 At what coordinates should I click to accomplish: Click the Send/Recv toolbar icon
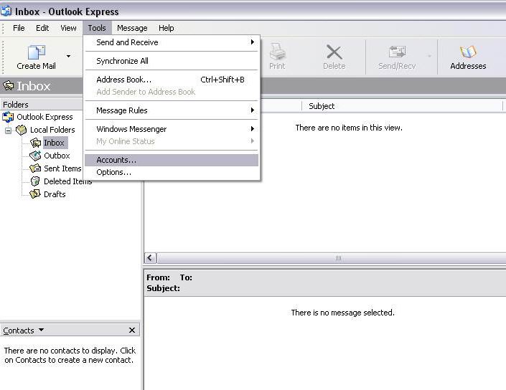(397, 52)
